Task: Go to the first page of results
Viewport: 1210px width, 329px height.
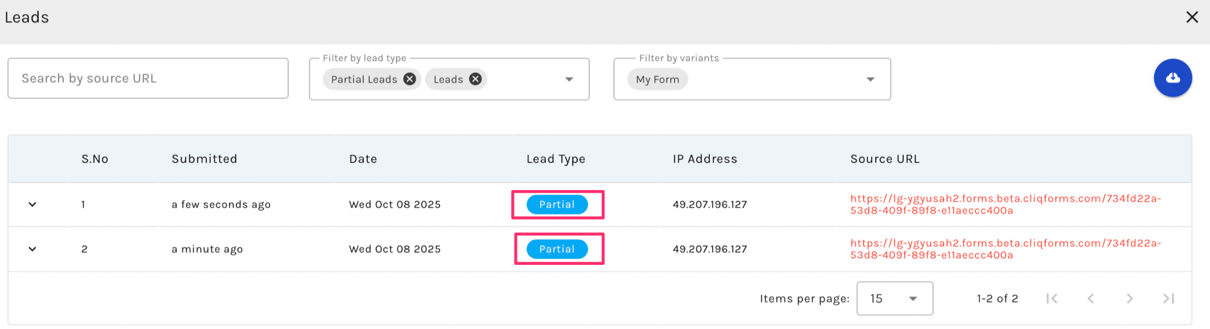Action: tap(1052, 298)
